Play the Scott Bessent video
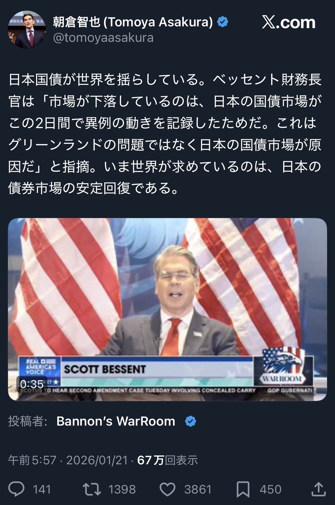This screenshot has width=335, height=505. 167,309
